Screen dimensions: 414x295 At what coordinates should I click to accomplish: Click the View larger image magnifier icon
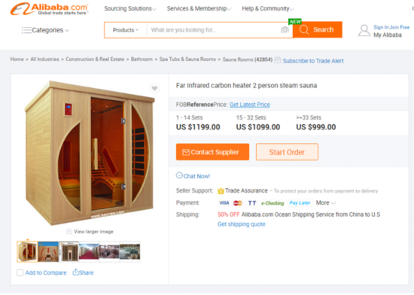69,231
